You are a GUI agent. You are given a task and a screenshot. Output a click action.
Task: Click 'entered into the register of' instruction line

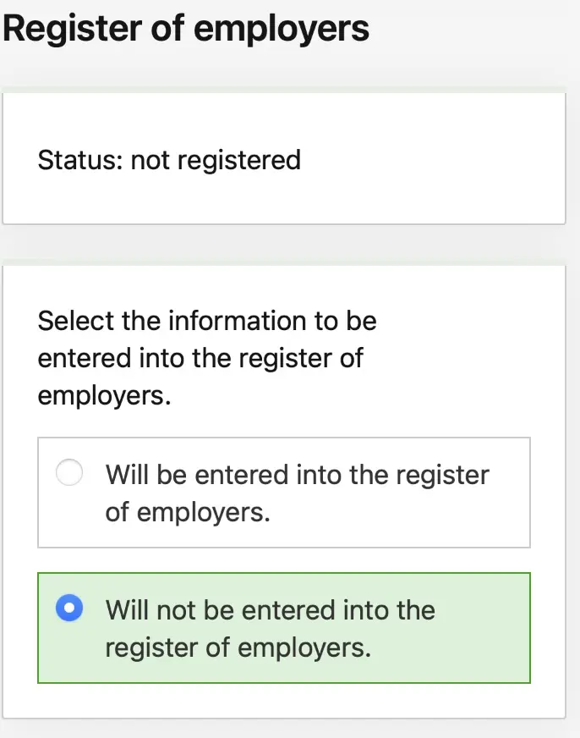click(x=200, y=358)
